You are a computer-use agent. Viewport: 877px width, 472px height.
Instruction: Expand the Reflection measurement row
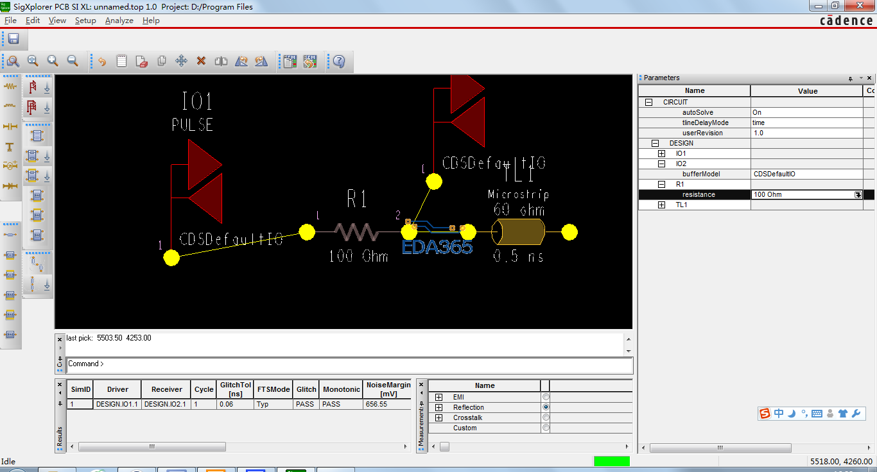[x=439, y=407]
